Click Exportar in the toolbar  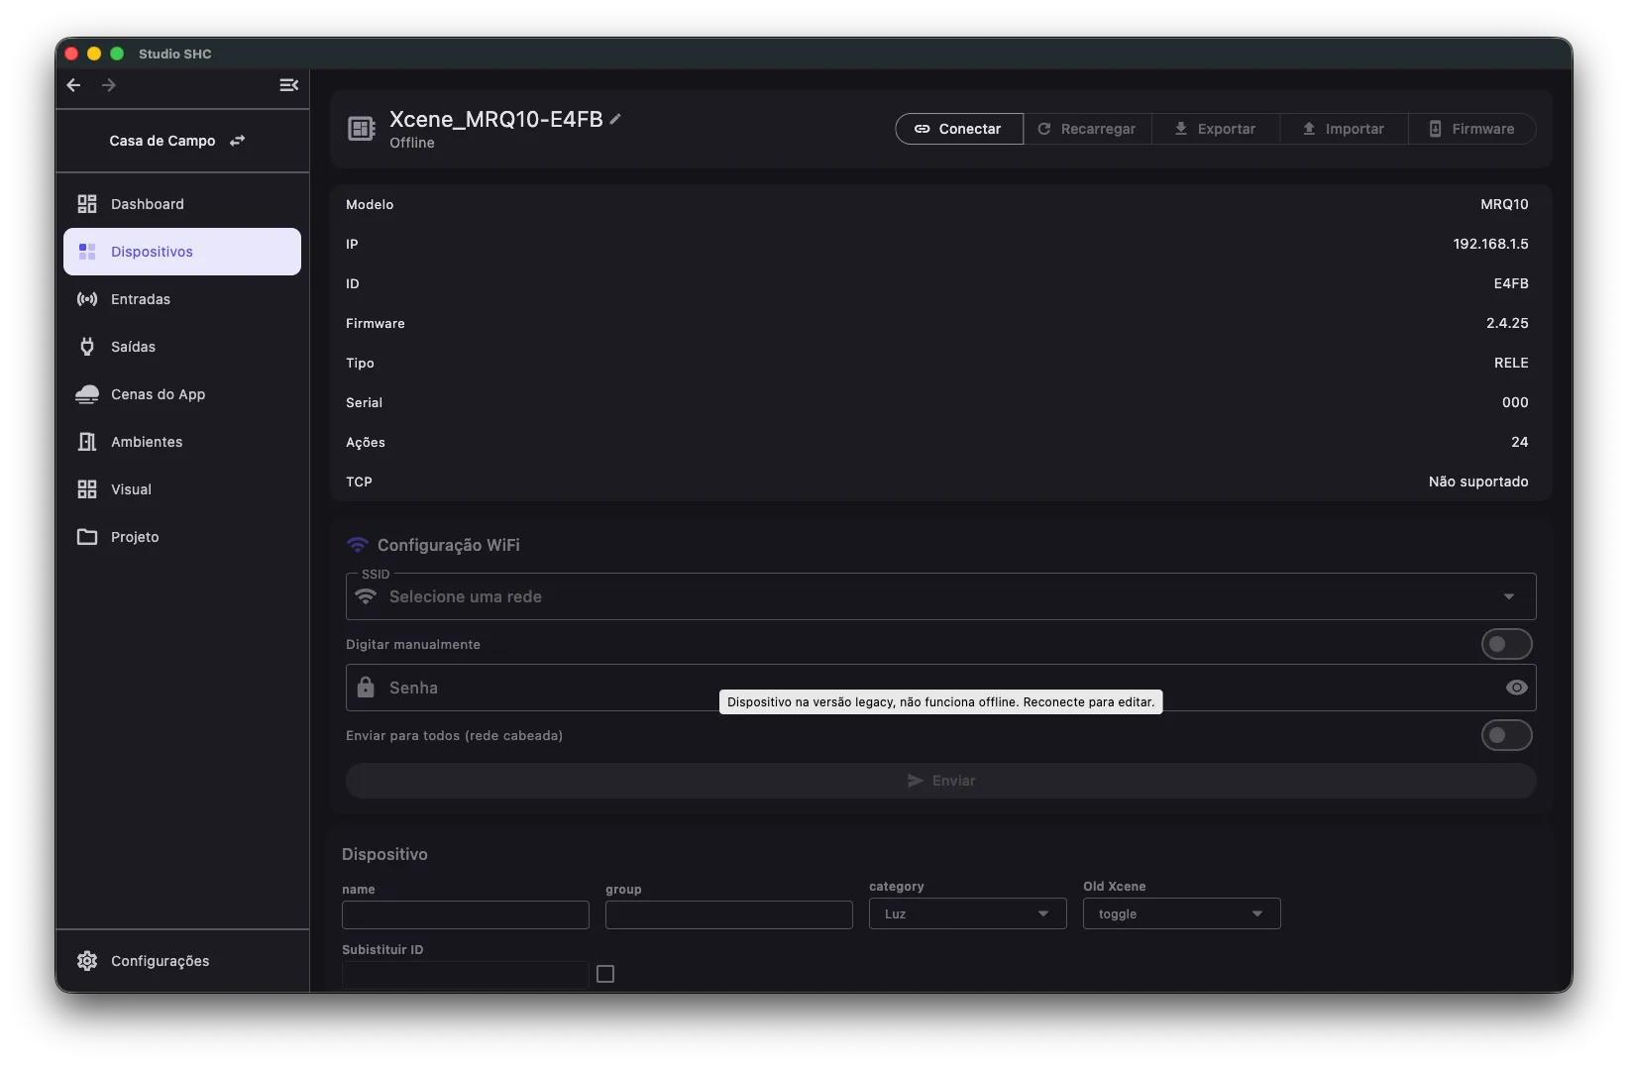point(1216,129)
